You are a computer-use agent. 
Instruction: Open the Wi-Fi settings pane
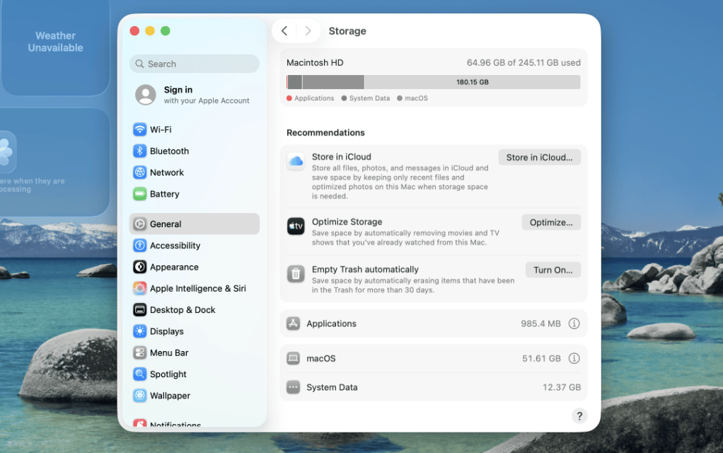pyautogui.click(x=194, y=130)
